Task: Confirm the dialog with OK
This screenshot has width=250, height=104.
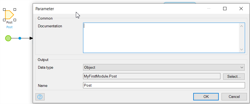Action: coord(206,97)
